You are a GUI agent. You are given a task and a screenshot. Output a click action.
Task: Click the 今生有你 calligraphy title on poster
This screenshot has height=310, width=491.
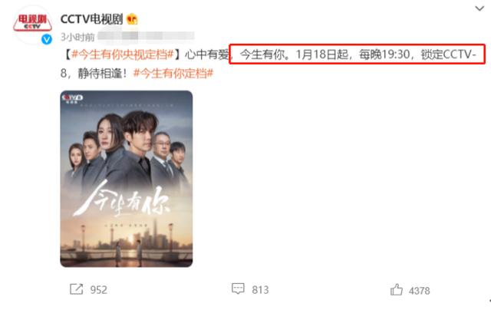click(123, 200)
